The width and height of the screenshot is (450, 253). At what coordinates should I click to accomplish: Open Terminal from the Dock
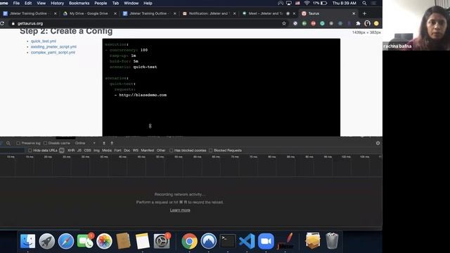[228, 241]
